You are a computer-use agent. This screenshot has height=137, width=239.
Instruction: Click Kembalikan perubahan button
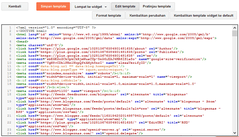(147, 15)
